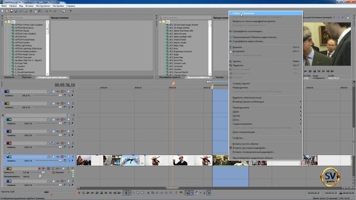Select the Normal Edit tool

(126, 193)
